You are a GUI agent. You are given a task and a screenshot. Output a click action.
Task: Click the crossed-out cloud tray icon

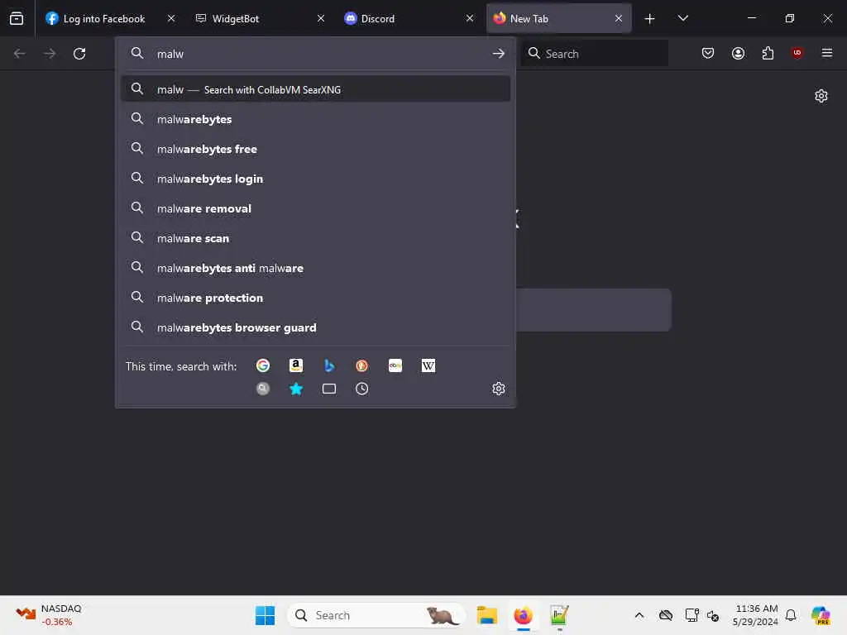[x=666, y=615]
